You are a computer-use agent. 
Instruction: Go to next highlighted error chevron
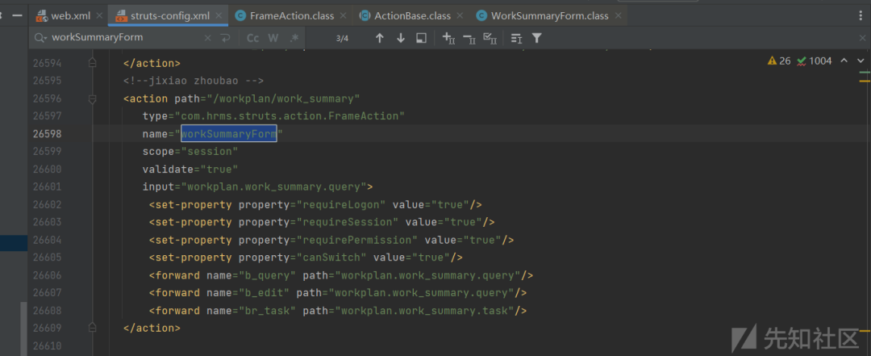click(x=861, y=61)
